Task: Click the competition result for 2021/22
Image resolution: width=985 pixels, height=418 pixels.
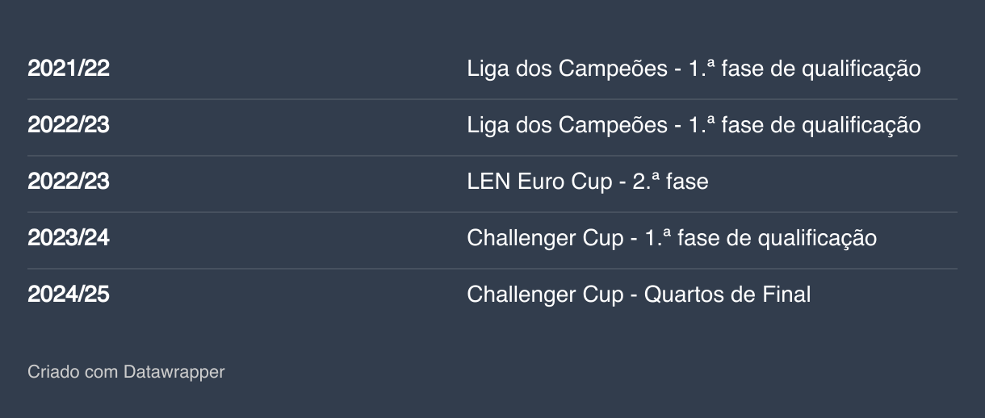Action: [693, 69]
